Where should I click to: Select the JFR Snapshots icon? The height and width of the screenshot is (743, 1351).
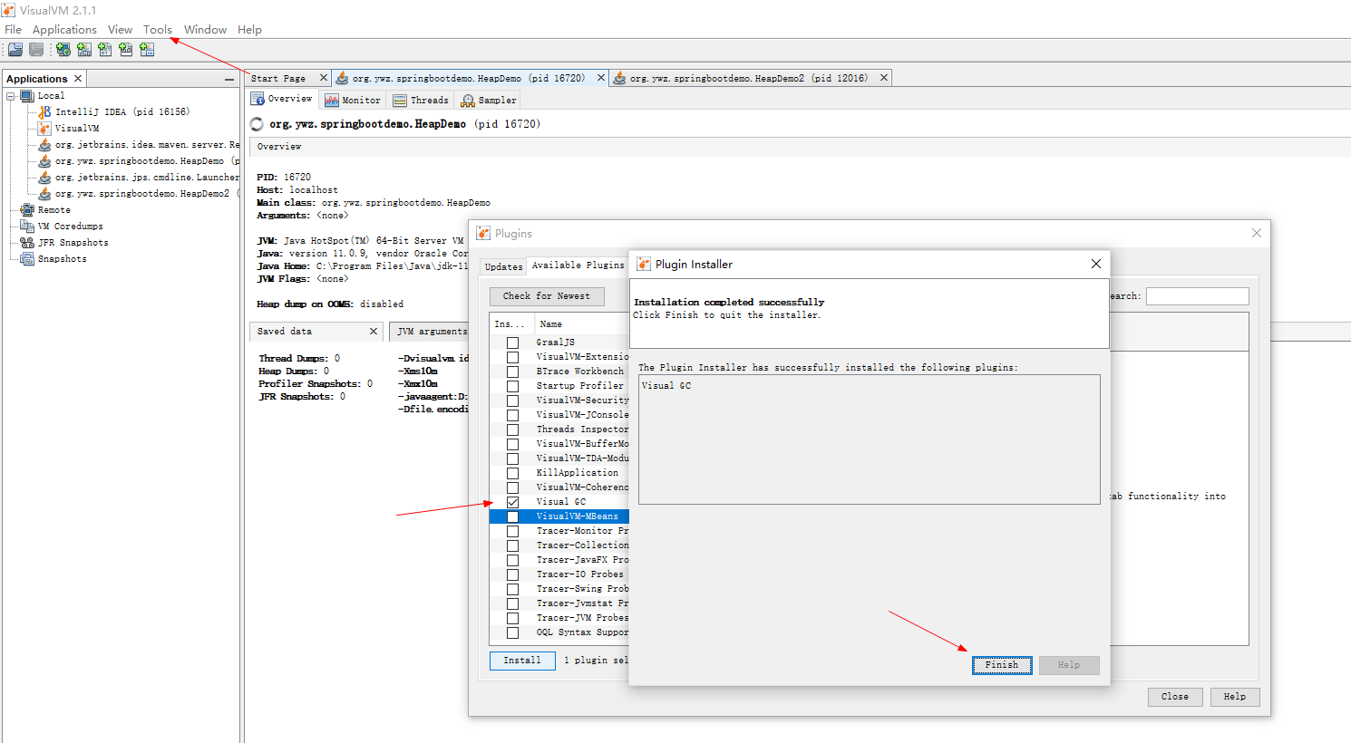point(27,242)
